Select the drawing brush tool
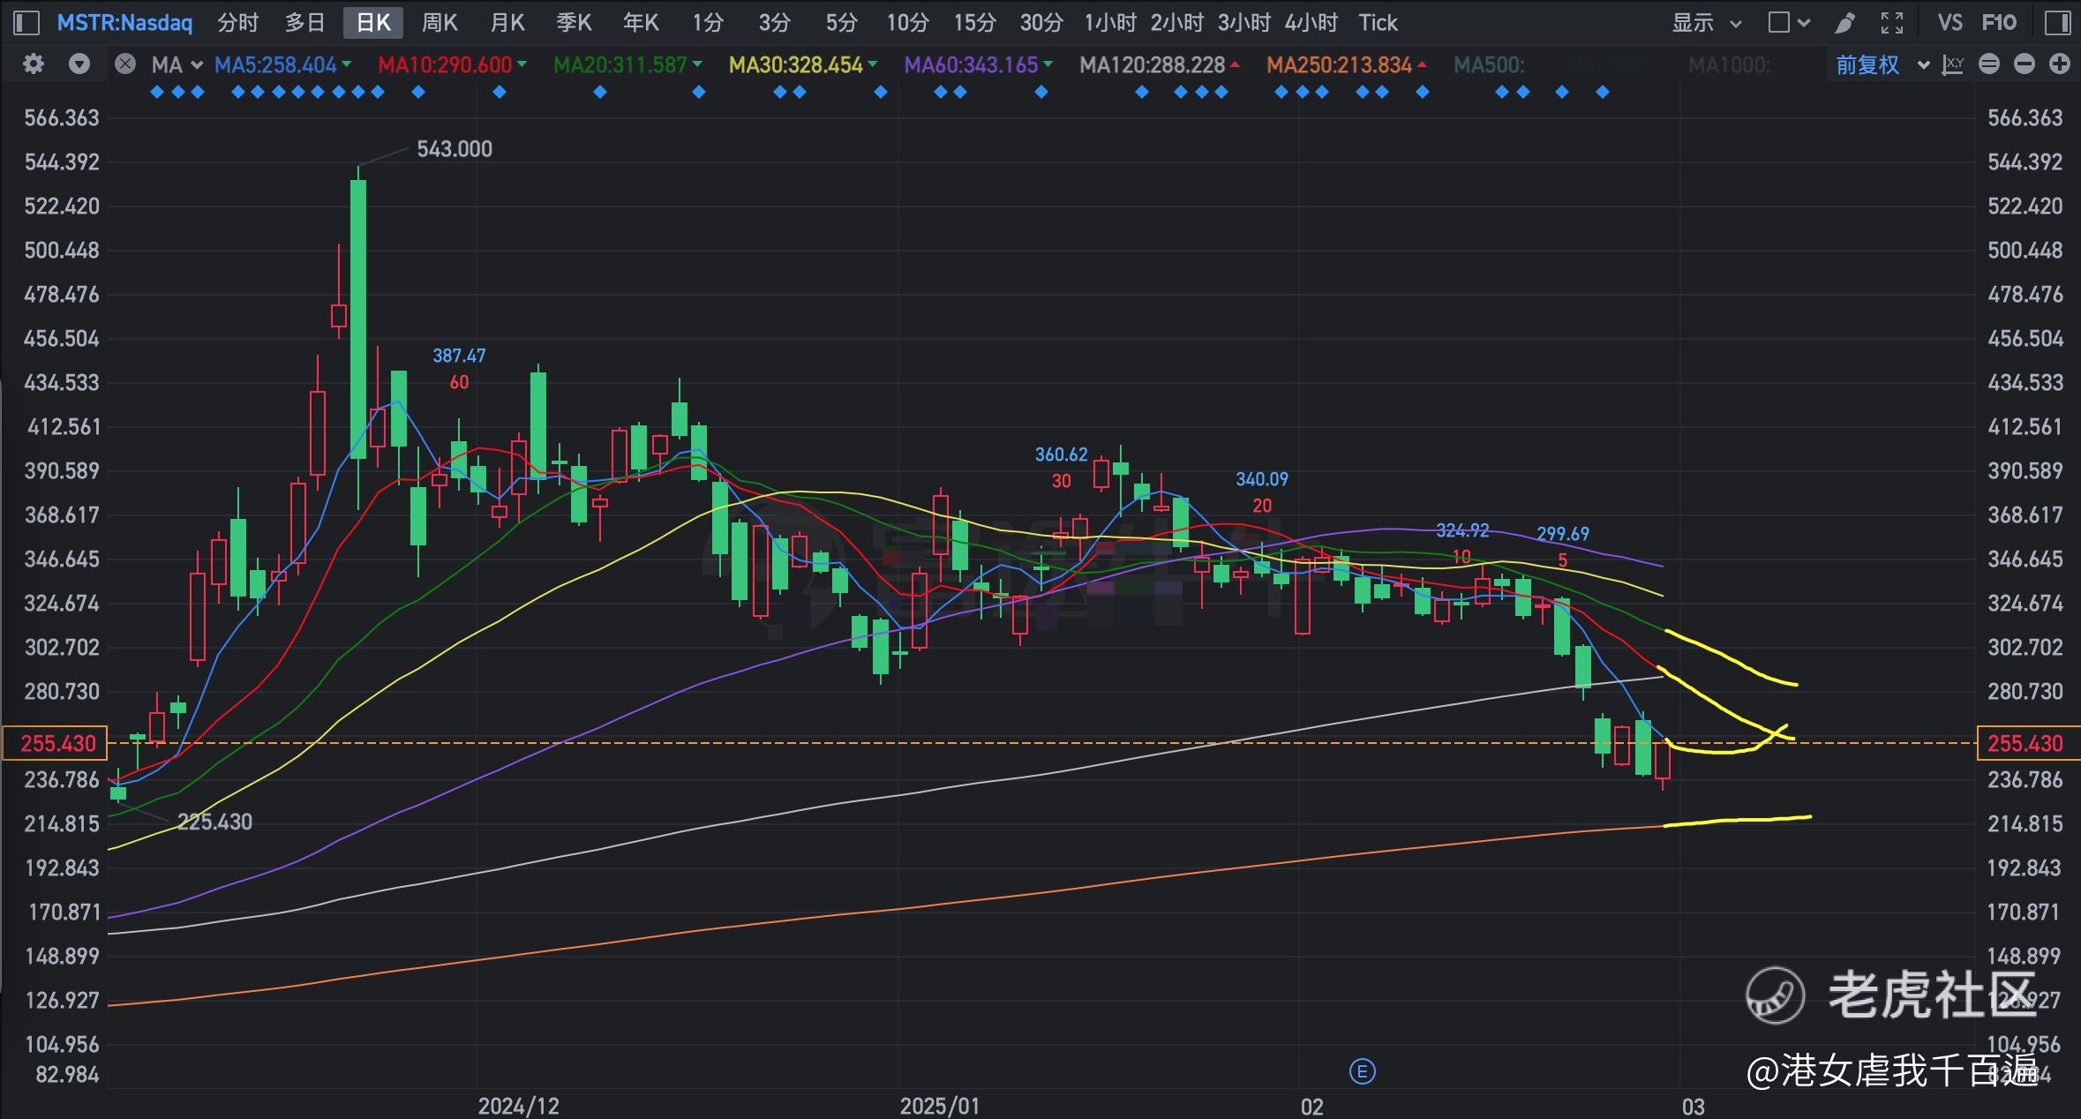The height and width of the screenshot is (1119, 2081). tap(1844, 23)
